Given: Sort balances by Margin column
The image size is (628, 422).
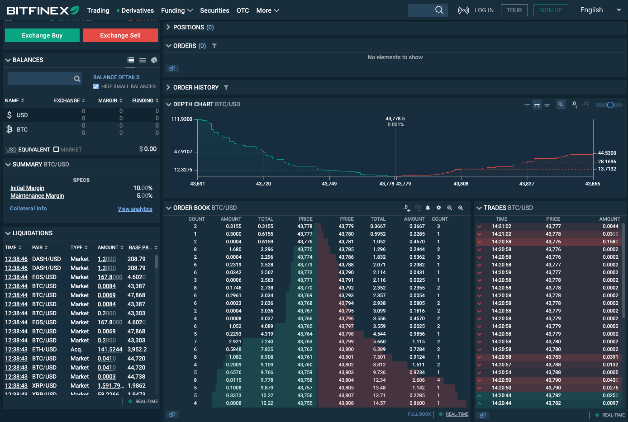Looking at the screenshot, I should coord(110,100).
